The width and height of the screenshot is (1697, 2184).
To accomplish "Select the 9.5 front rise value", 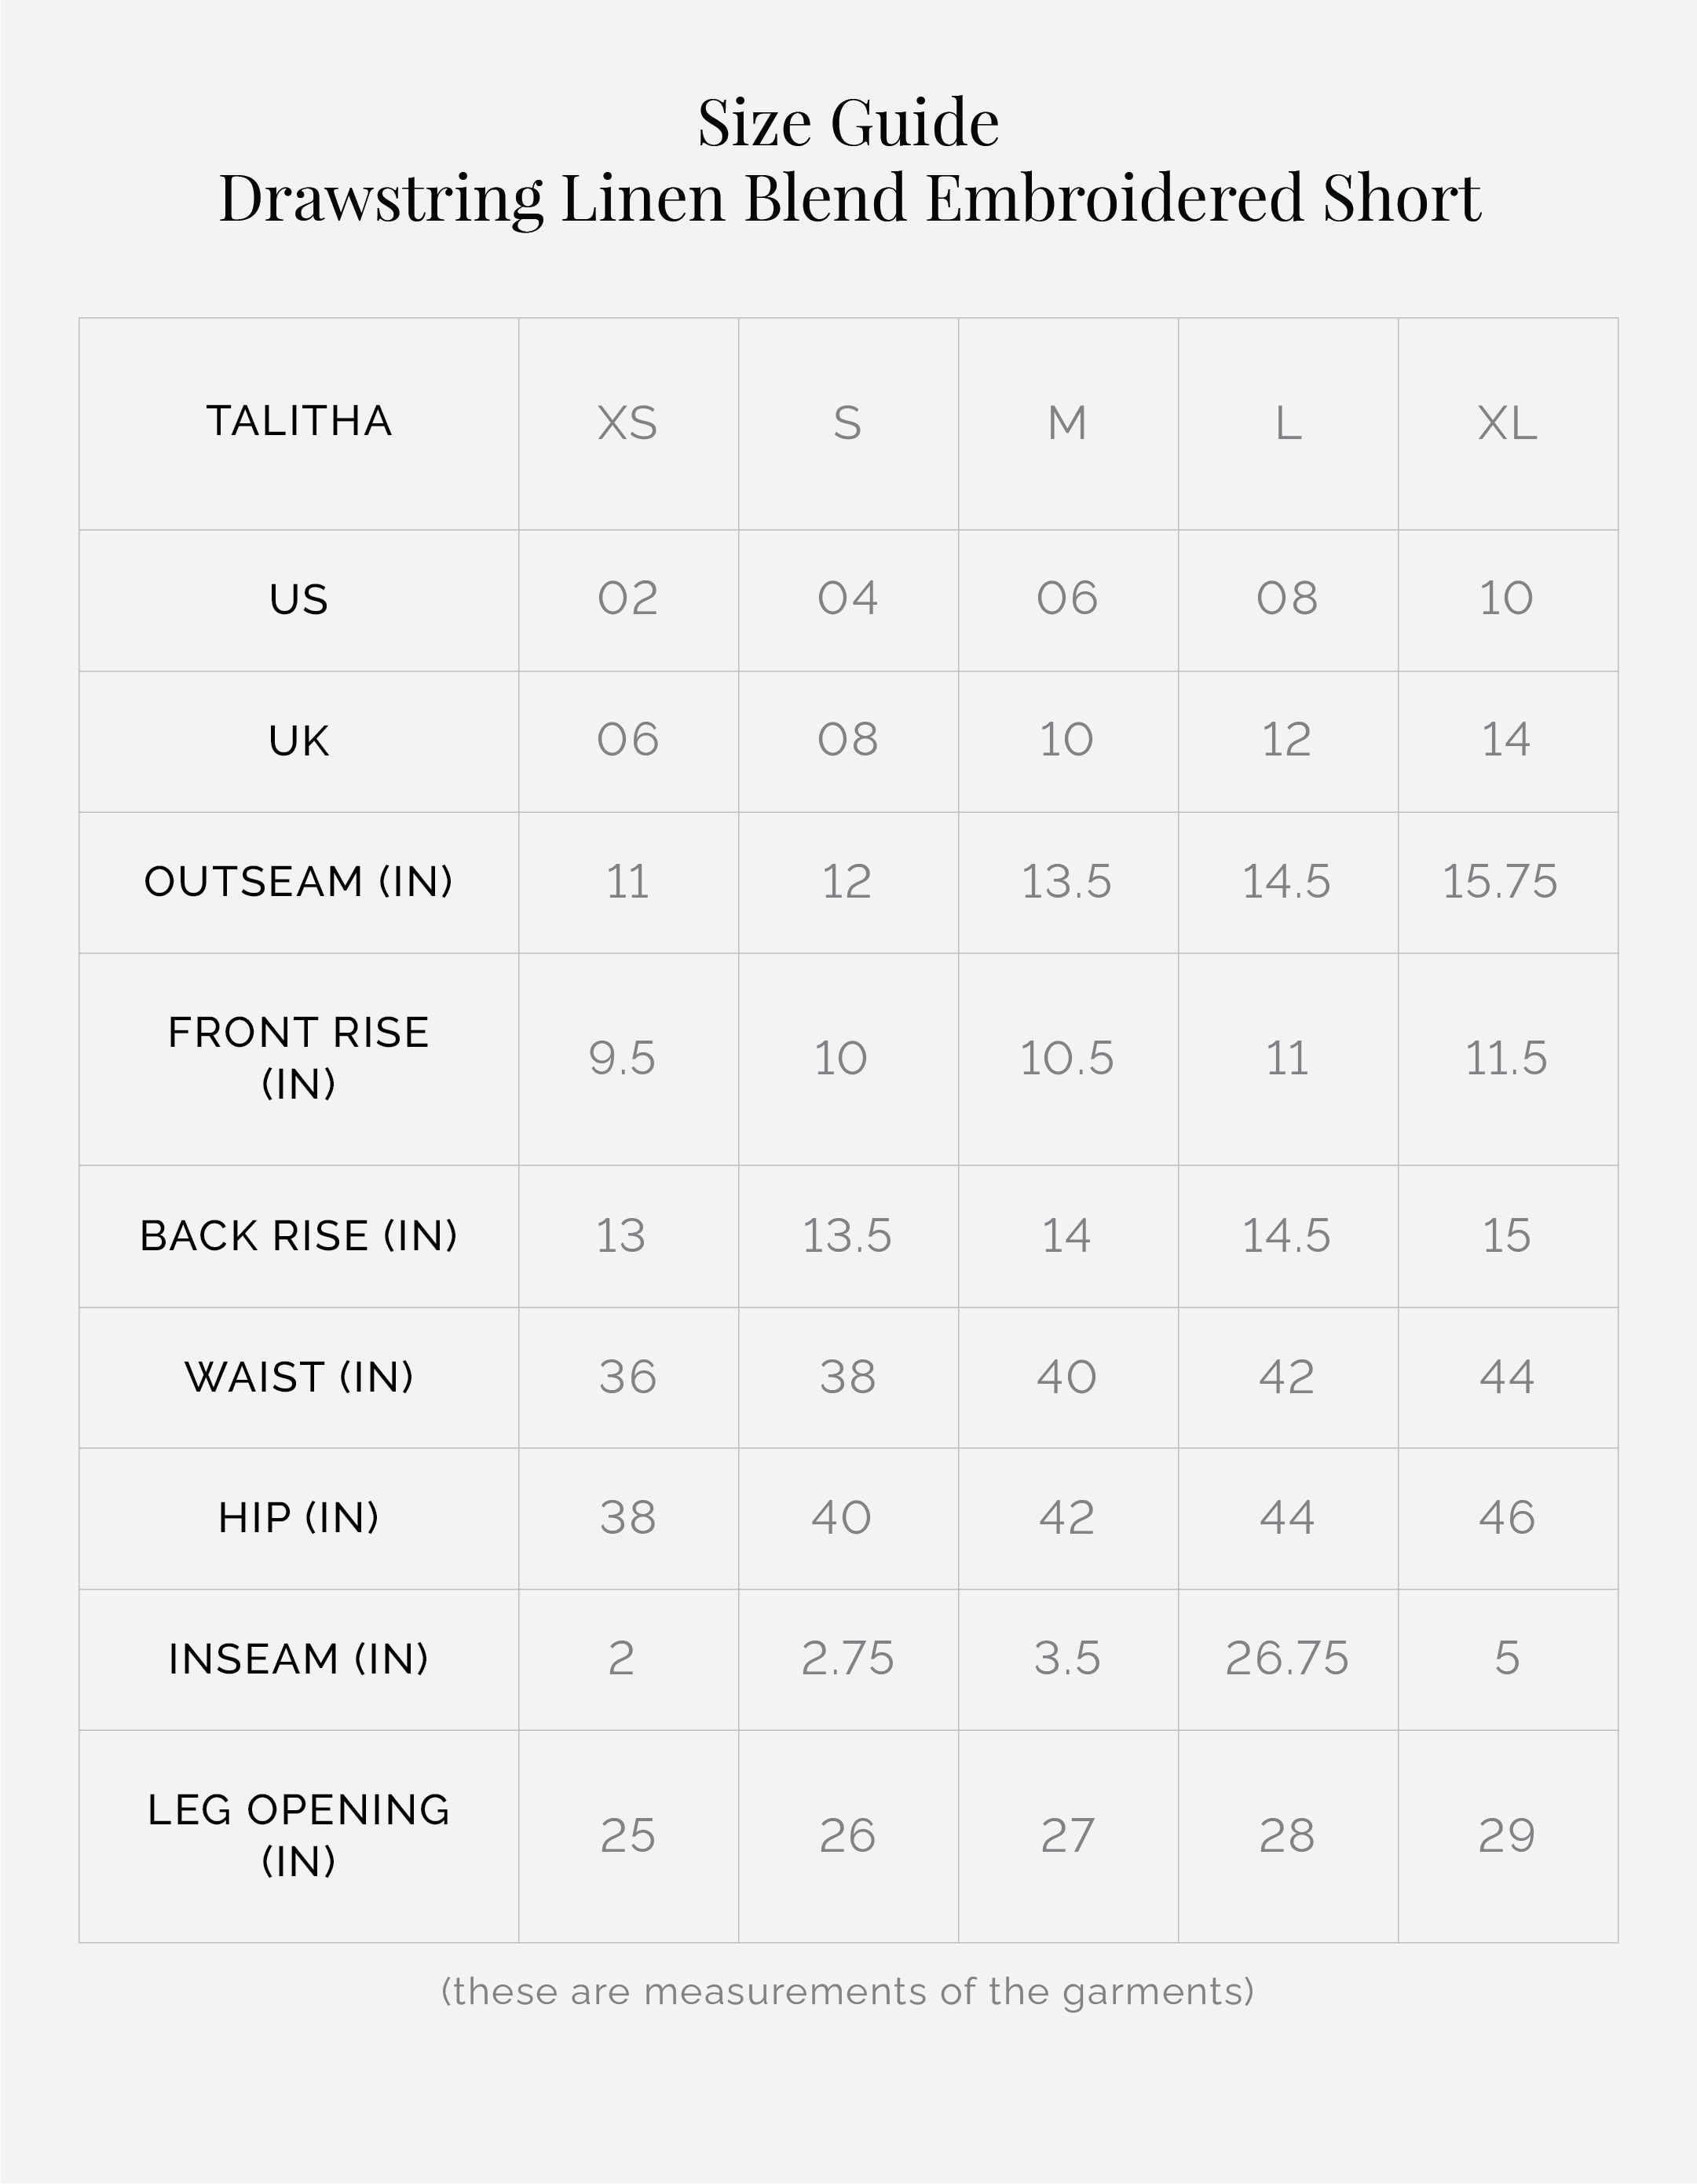I will click(x=622, y=1058).
